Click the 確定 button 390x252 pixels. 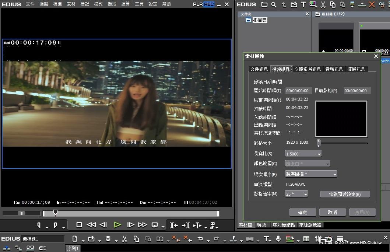[x=303, y=213]
